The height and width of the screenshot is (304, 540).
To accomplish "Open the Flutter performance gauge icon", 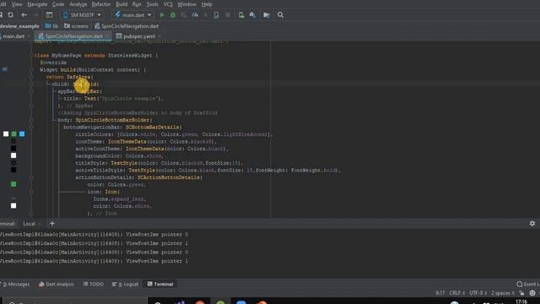I will click(x=195, y=15).
